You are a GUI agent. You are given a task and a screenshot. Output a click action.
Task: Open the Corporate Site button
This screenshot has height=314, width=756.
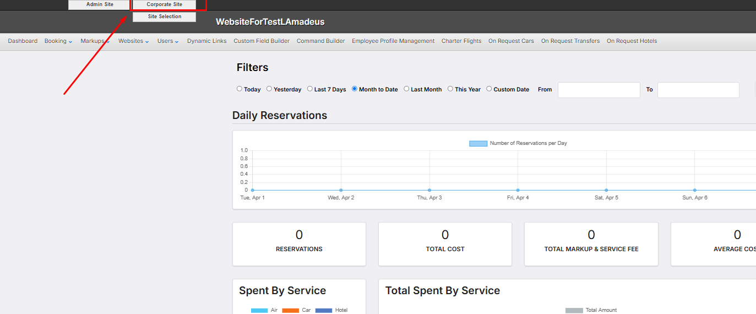tap(164, 4)
